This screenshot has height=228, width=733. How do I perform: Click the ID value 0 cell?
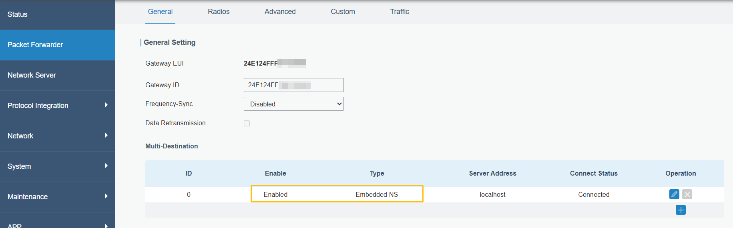pos(189,194)
